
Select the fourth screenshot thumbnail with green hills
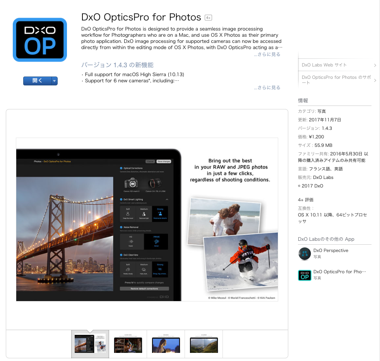tap(204, 344)
